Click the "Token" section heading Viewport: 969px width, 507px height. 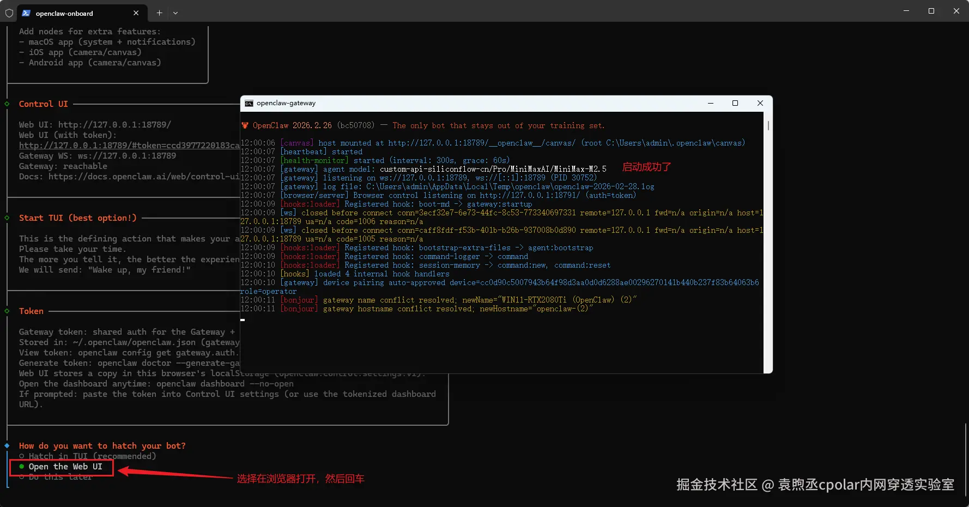pyautogui.click(x=31, y=311)
